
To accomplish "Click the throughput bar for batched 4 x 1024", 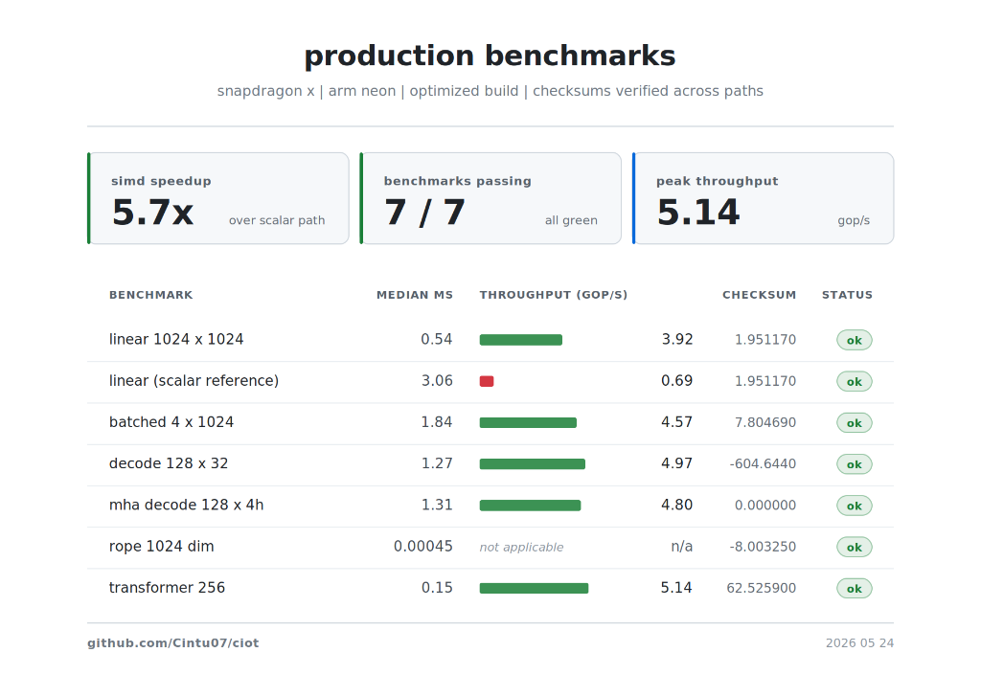I will click(x=528, y=423).
